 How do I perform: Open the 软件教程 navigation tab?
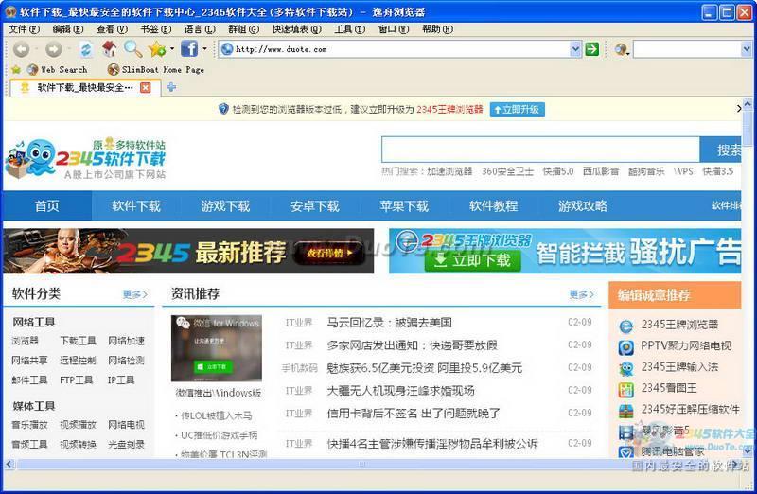click(x=493, y=206)
